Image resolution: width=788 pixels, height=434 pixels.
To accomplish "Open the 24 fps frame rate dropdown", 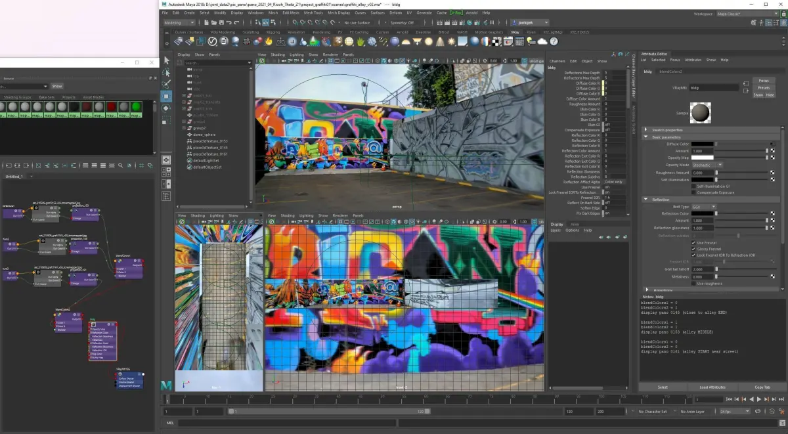I will (735, 411).
